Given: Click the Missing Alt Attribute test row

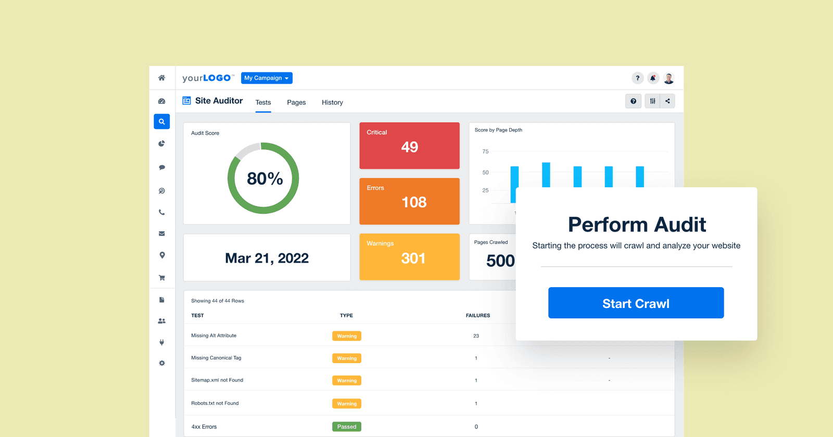Looking at the screenshot, I should point(214,336).
